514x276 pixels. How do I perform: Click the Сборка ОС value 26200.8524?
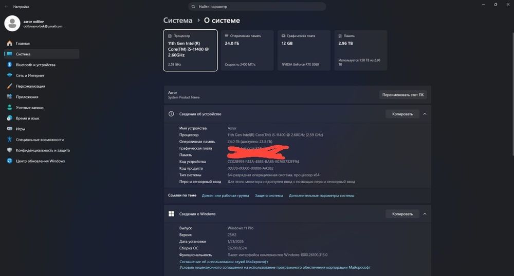(237, 248)
